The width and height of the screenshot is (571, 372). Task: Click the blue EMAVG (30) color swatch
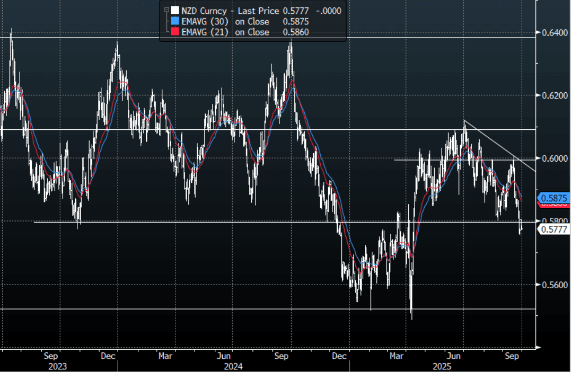174,22
